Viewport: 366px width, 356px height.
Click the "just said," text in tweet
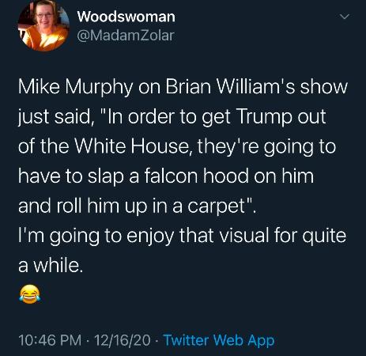click(x=55, y=117)
